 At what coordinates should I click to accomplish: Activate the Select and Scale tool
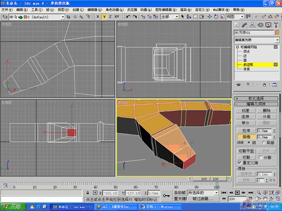click(222, 17)
